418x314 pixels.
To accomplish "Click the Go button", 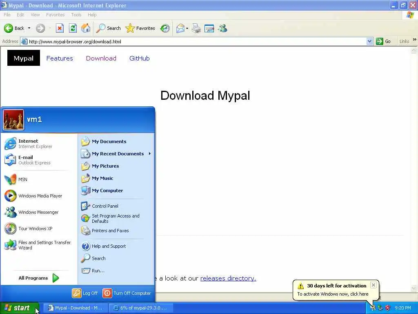I will (383, 41).
